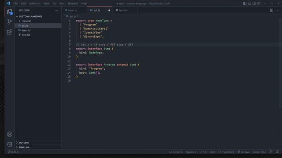Click the unsaved dot on ast.ts tab
Screen dimensions: 282x158
(x=109, y=10)
